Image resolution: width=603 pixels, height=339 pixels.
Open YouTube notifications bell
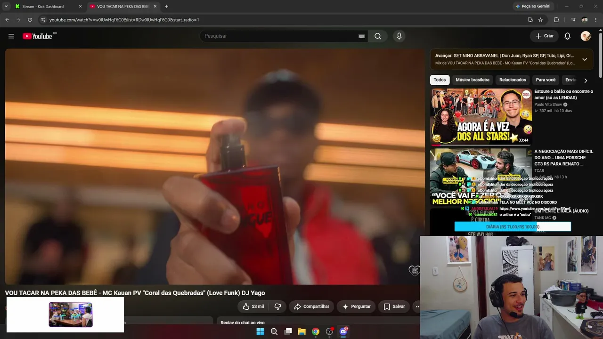[x=568, y=36]
